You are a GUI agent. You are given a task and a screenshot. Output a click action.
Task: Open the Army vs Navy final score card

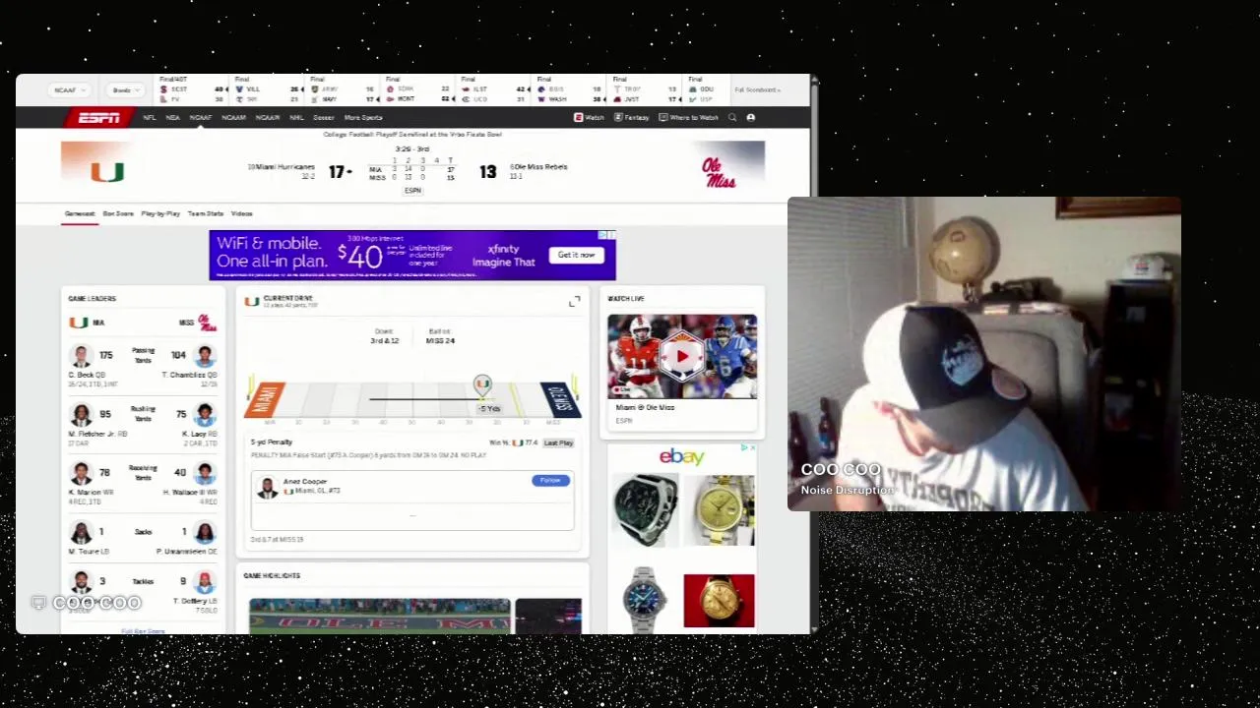[343, 90]
